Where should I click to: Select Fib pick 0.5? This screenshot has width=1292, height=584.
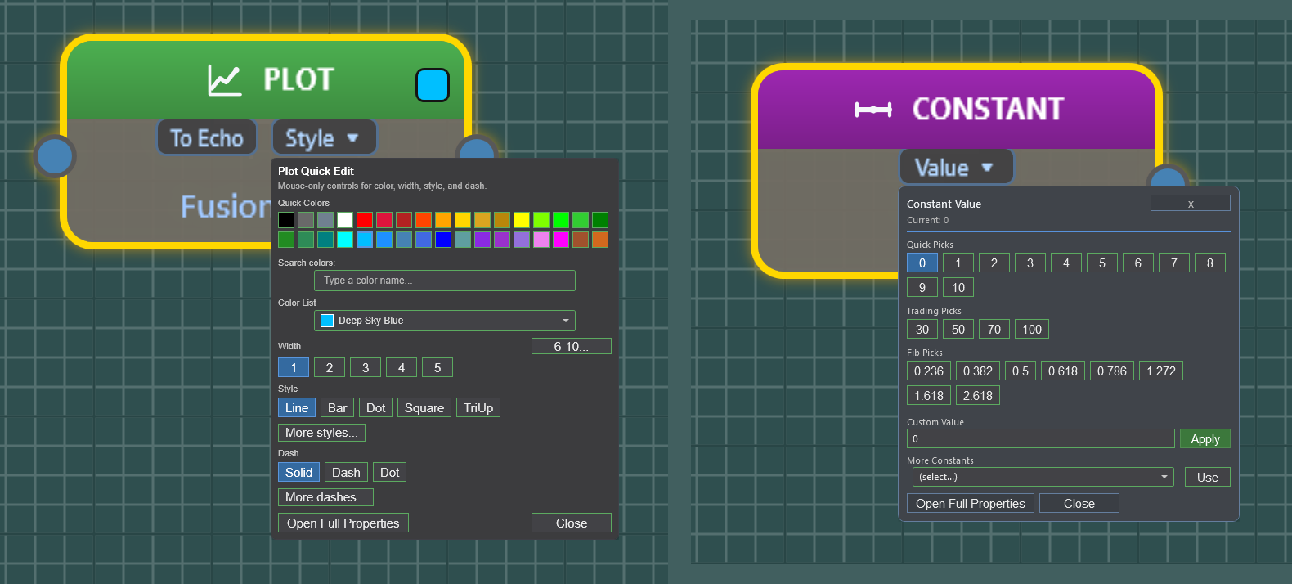coord(1021,371)
